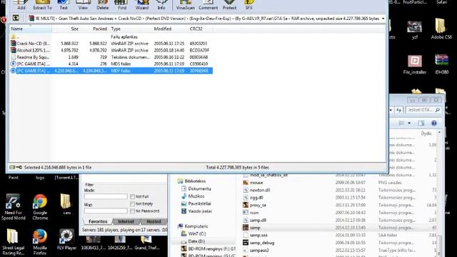This screenshot has height=257, width=457.
Task: Select newton.dll in Explorer file list
Action: pyautogui.click(x=256, y=190)
